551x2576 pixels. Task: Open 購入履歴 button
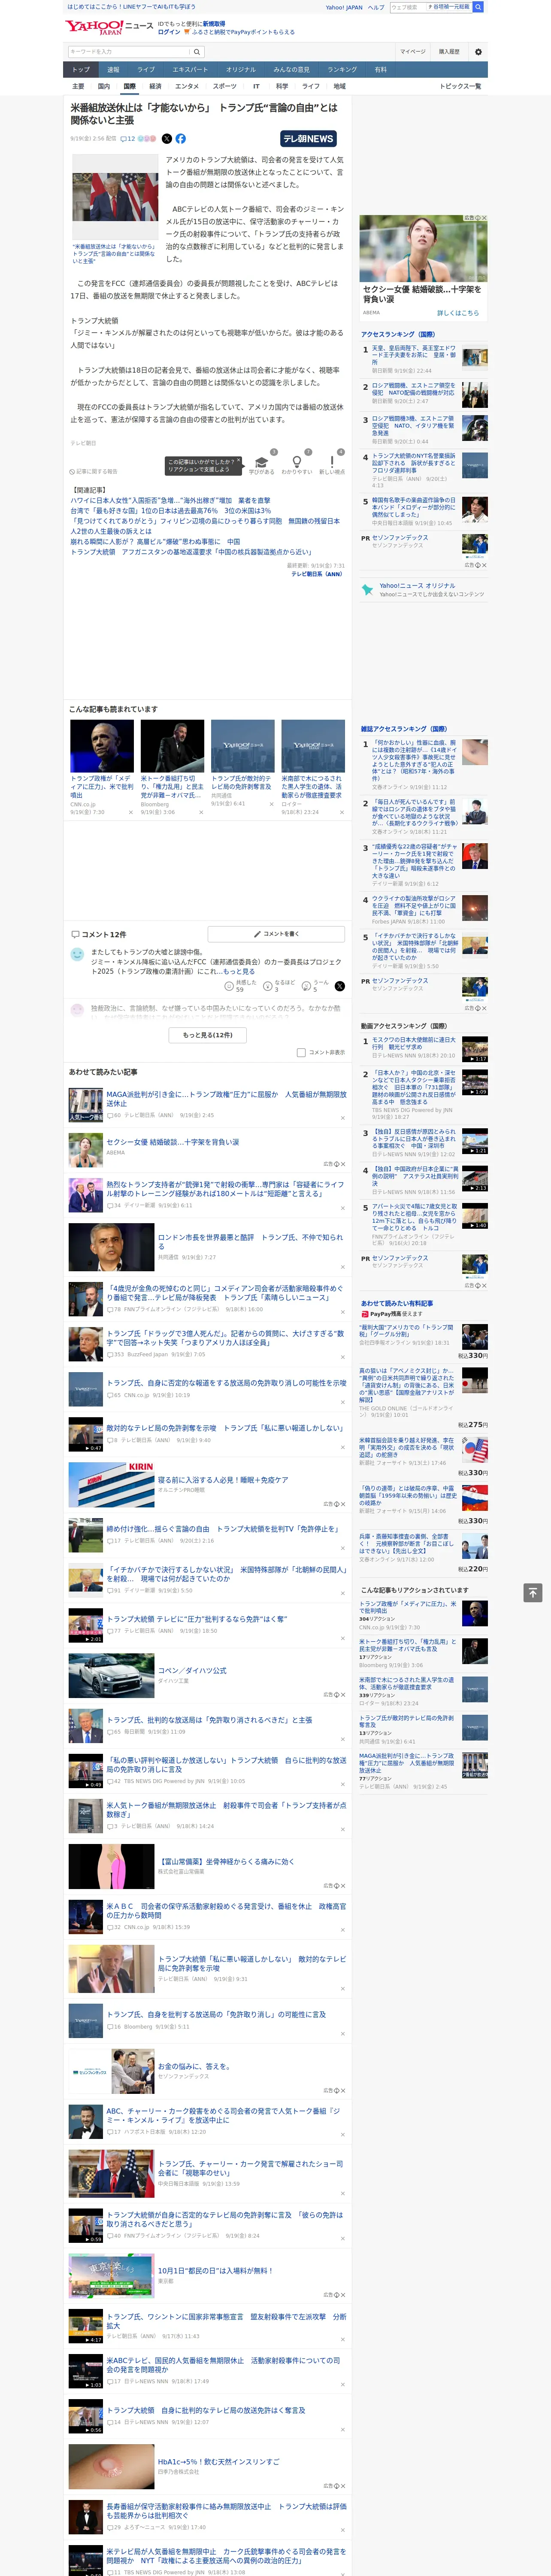[449, 51]
